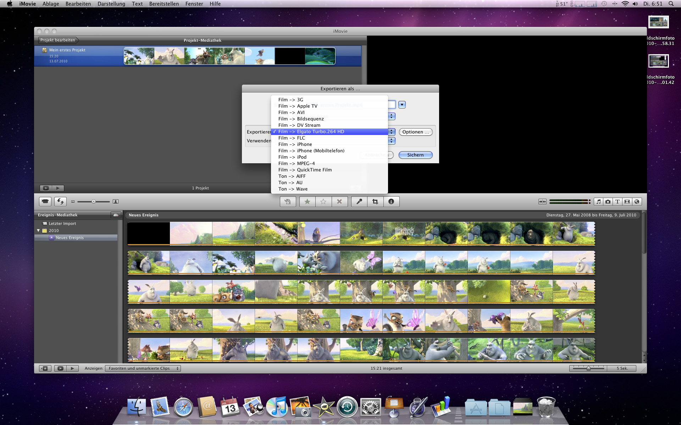
Task: Adjust the event thumbnail duration slider
Action: [x=588, y=368]
